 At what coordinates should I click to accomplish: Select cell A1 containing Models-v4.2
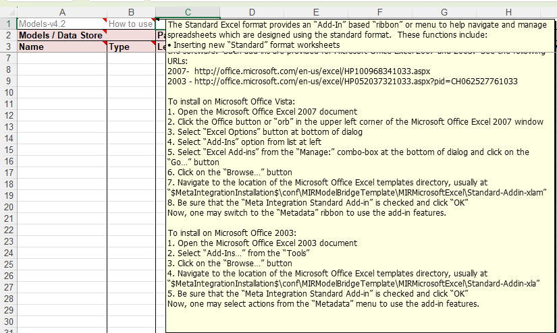click(61, 24)
